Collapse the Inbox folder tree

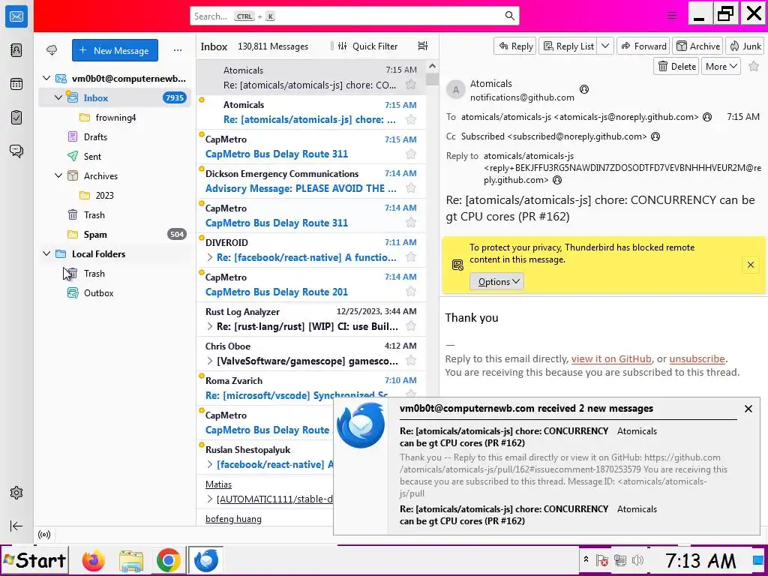(x=58, y=97)
